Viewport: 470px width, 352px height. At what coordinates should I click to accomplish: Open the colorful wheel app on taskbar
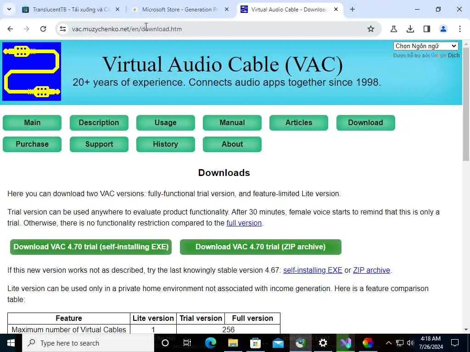(x=368, y=343)
